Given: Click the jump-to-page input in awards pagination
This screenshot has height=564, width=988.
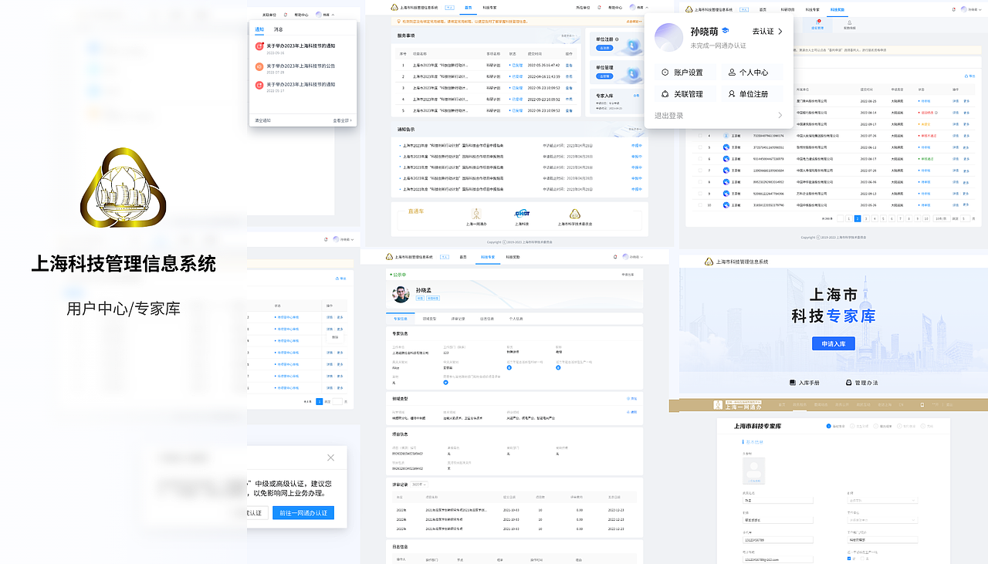Looking at the screenshot, I should [x=964, y=219].
